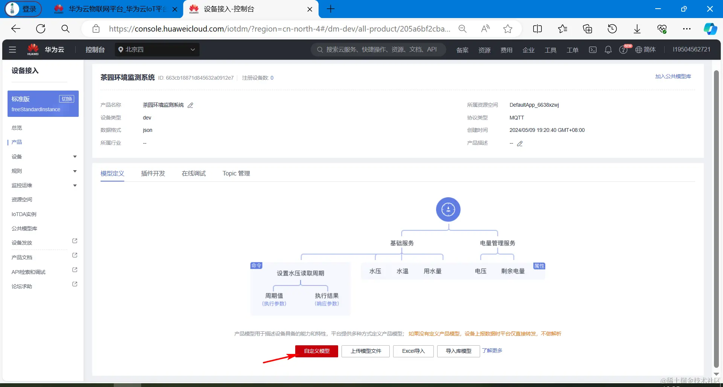723x387 pixels.
Task: Close the 设备接入-控制台 tab
Action: pos(310,9)
